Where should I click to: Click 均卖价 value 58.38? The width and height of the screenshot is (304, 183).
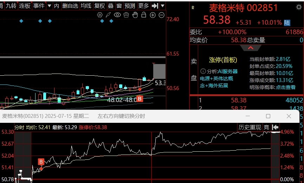(x=239, y=40)
